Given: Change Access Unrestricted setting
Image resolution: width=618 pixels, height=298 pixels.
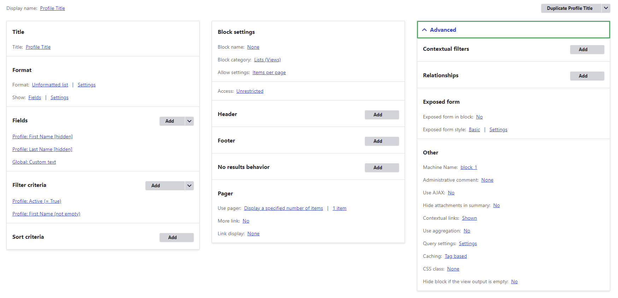Looking at the screenshot, I should tap(250, 91).
